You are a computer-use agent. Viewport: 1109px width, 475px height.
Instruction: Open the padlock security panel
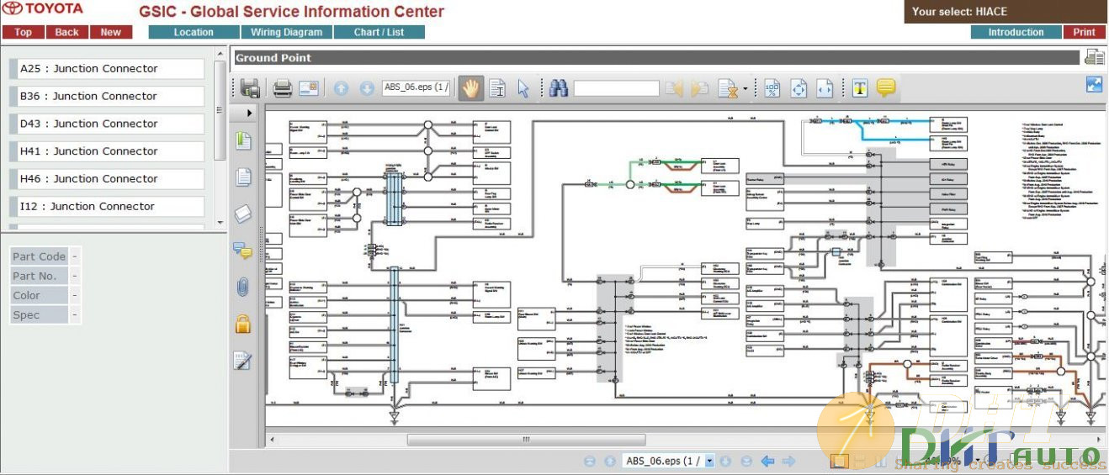coord(242,324)
